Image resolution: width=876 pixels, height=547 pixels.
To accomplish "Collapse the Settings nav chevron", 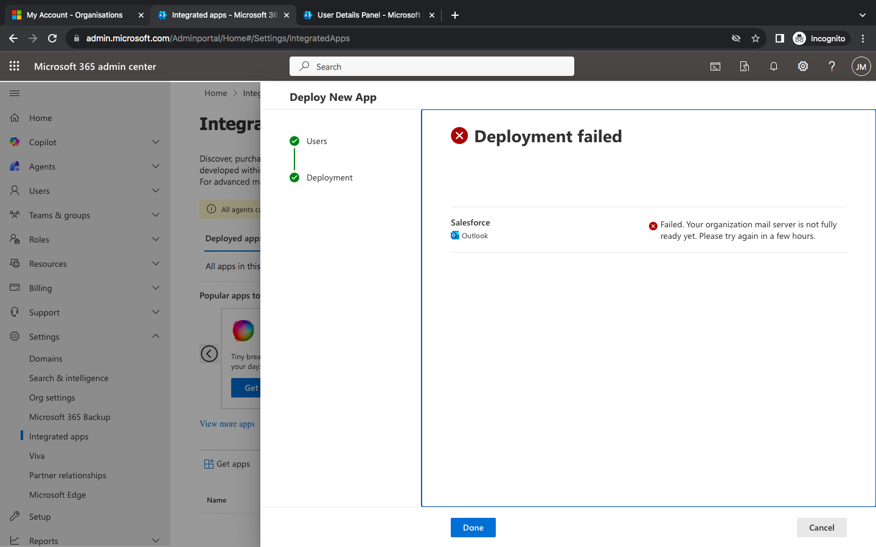I will pyautogui.click(x=156, y=336).
